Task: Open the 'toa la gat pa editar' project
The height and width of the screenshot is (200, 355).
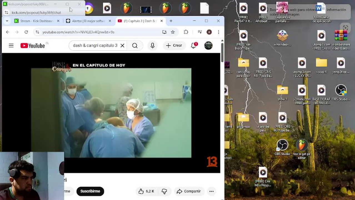Action: tap(302, 149)
